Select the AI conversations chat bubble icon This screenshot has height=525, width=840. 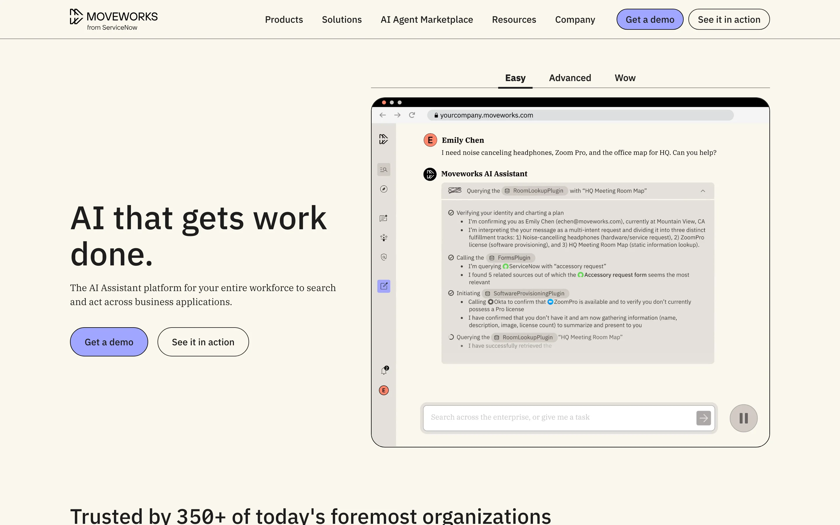pos(384,218)
